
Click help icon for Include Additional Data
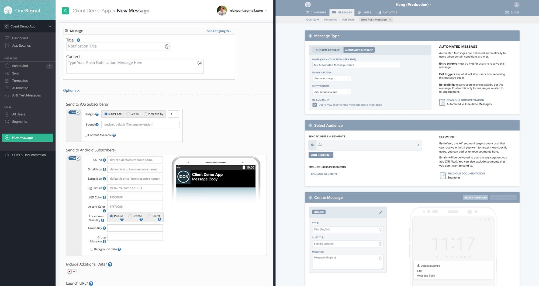[x=110, y=264]
